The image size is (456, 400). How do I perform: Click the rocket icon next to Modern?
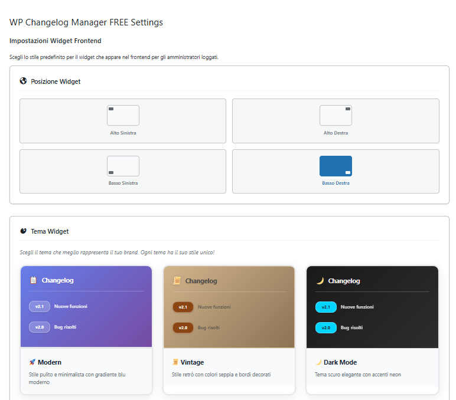(x=32, y=362)
